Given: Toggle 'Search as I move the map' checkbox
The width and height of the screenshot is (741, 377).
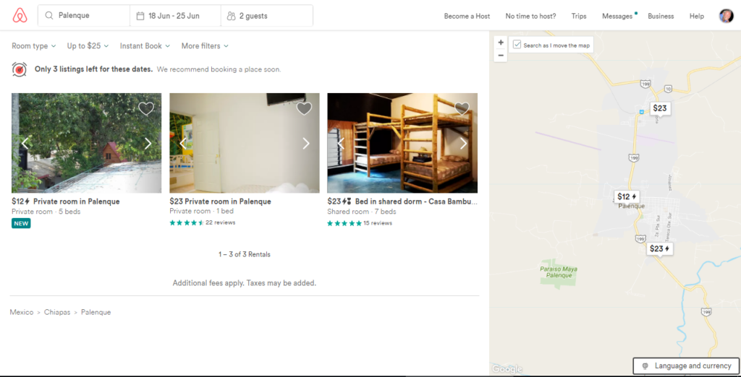Looking at the screenshot, I should point(517,45).
